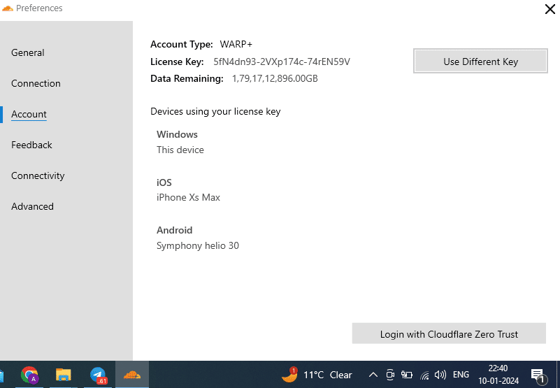The width and height of the screenshot is (560, 388).
Task: Open the Connectivity section
Action: pos(38,175)
